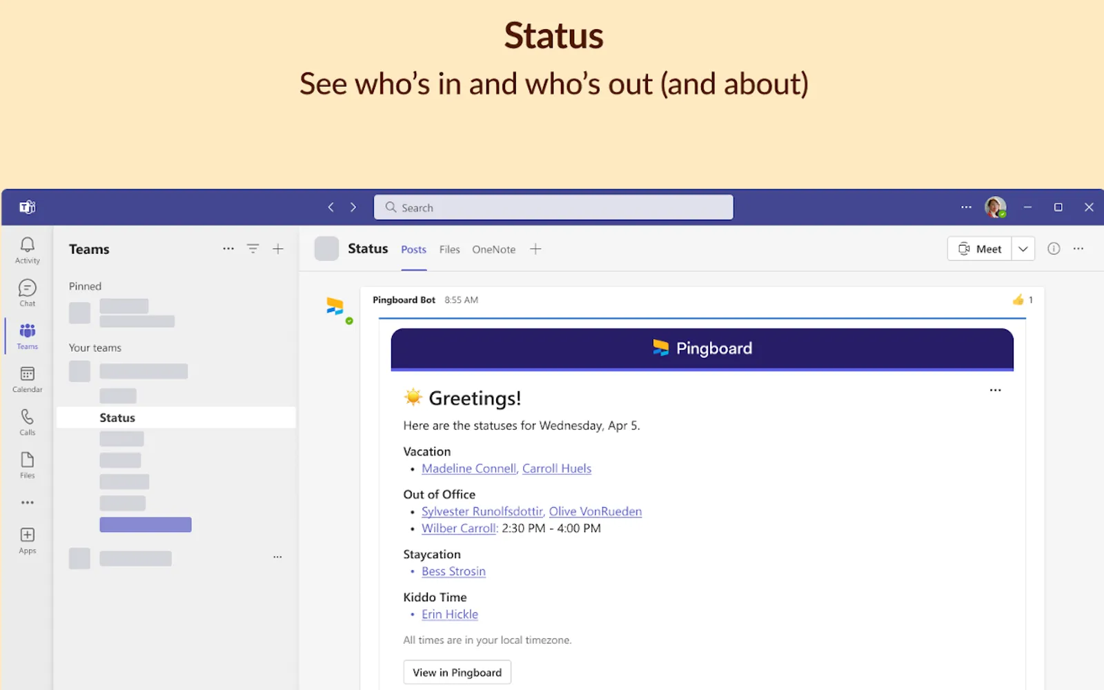1104x690 pixels.
Task: Click the Pingboard Bot sender name
Action: (x=404, y=300)
